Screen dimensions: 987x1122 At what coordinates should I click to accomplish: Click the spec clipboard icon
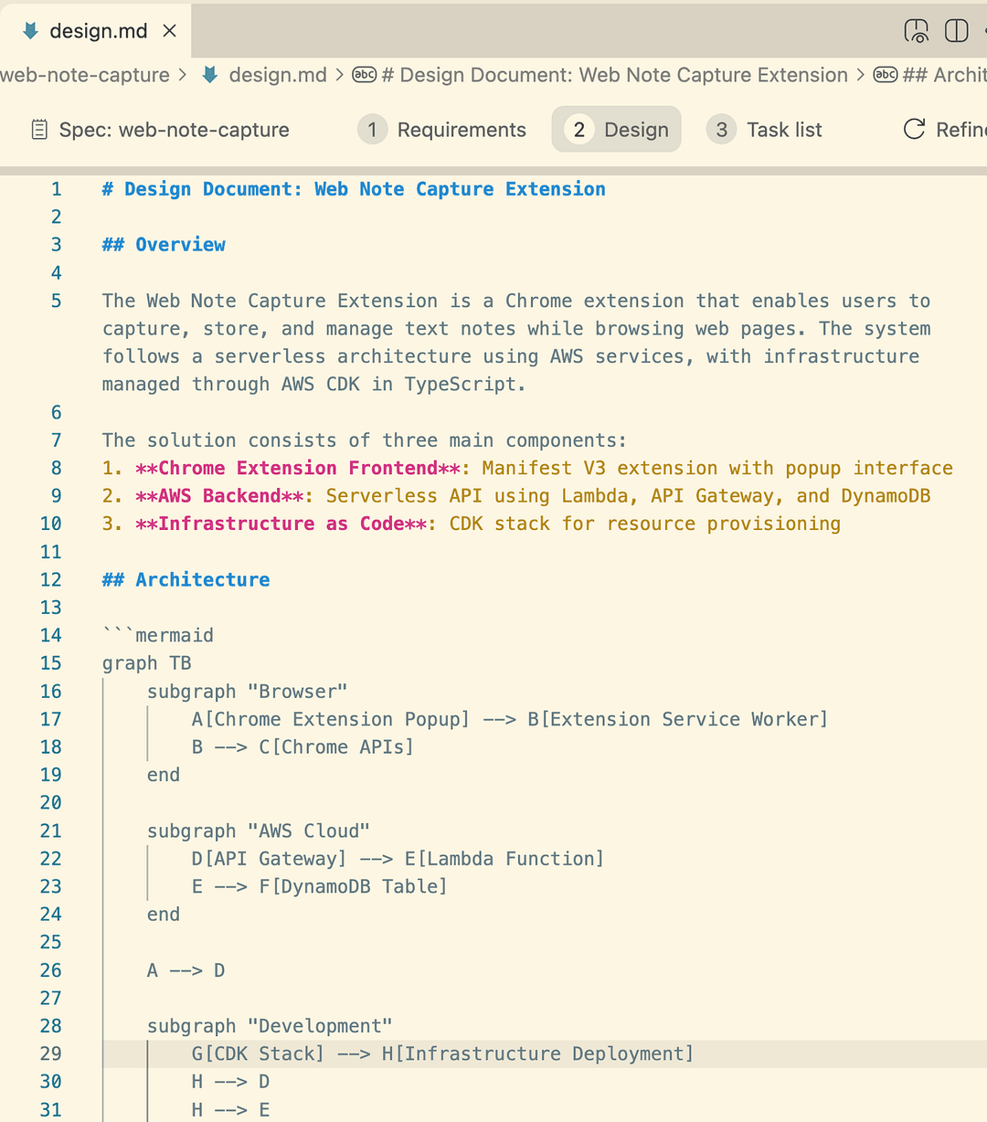point(39,130)
